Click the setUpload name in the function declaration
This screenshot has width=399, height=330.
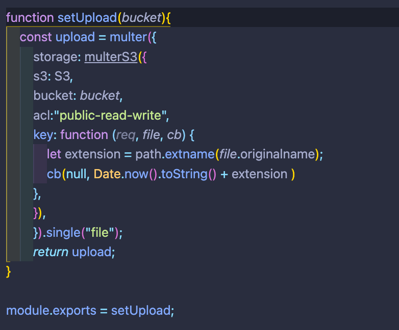[x=87, y=18]
